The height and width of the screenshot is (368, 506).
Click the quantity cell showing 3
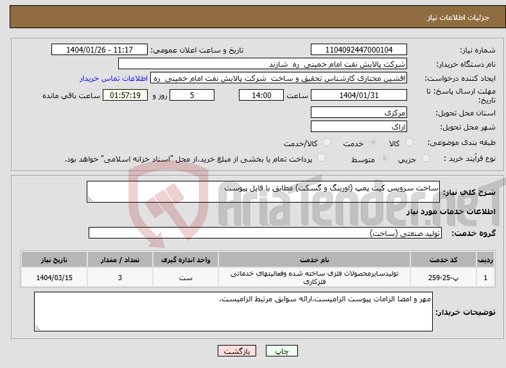pyautogui.click(x=119, y=277)
